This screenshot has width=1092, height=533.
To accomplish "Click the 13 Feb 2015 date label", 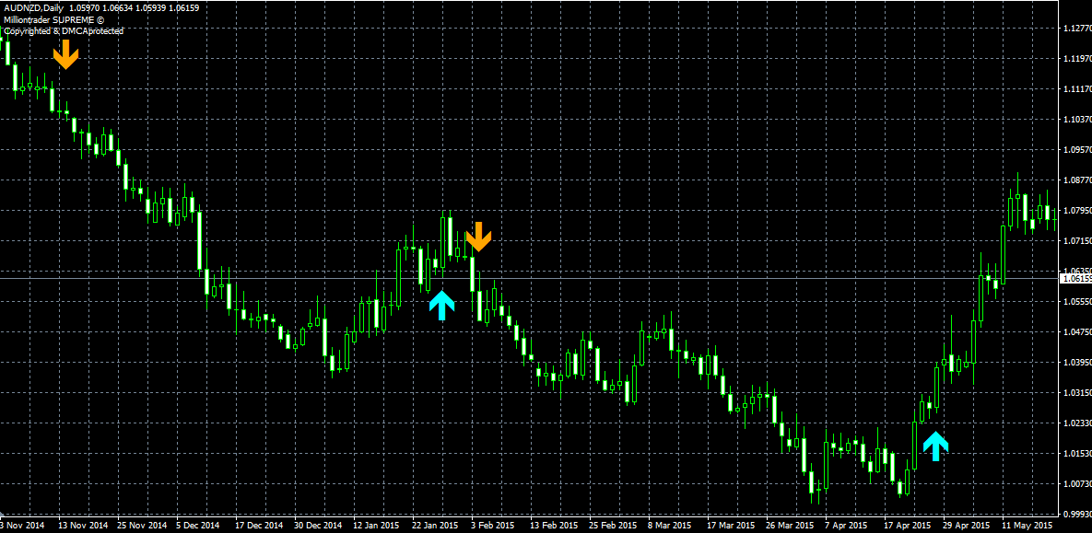I will (x=555, y=526).
